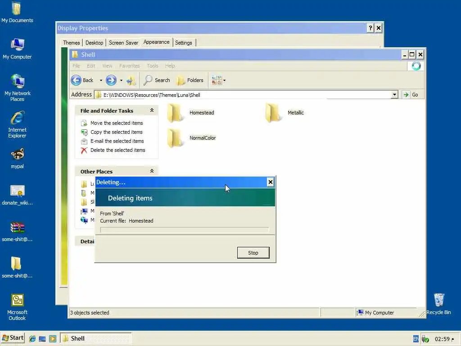Open My Documents desktop icon

tap(17, 12)
